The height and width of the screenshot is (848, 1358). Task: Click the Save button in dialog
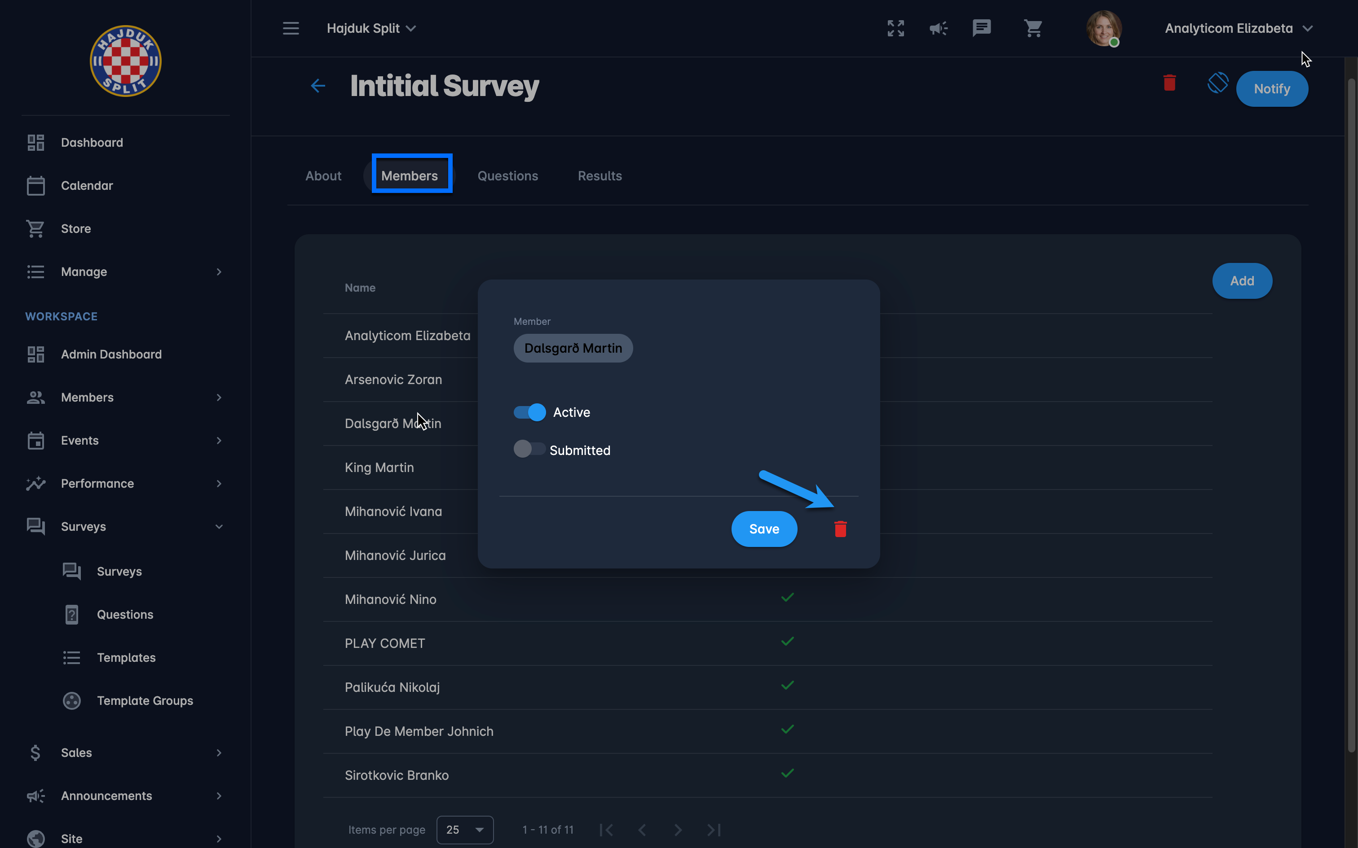(764, 529)
